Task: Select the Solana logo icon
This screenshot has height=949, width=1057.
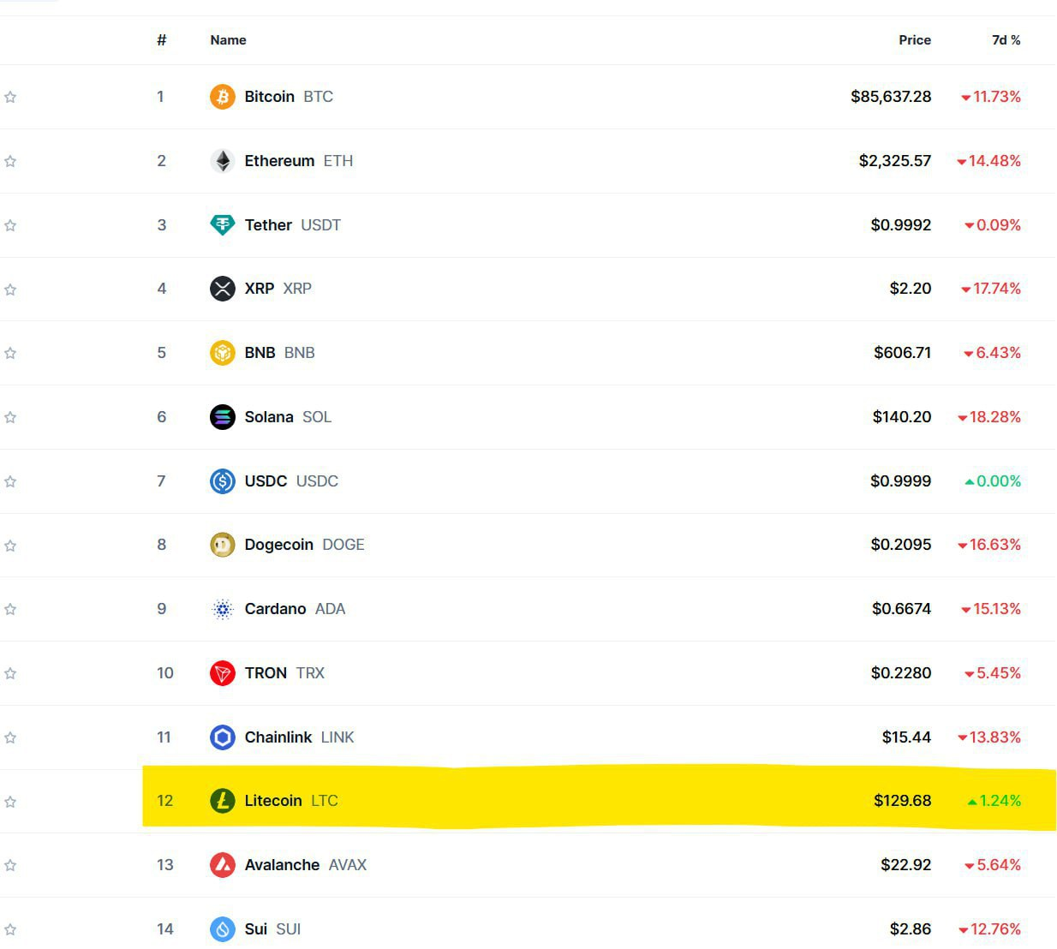Action: pyautogui.click(x=222, y=417)
